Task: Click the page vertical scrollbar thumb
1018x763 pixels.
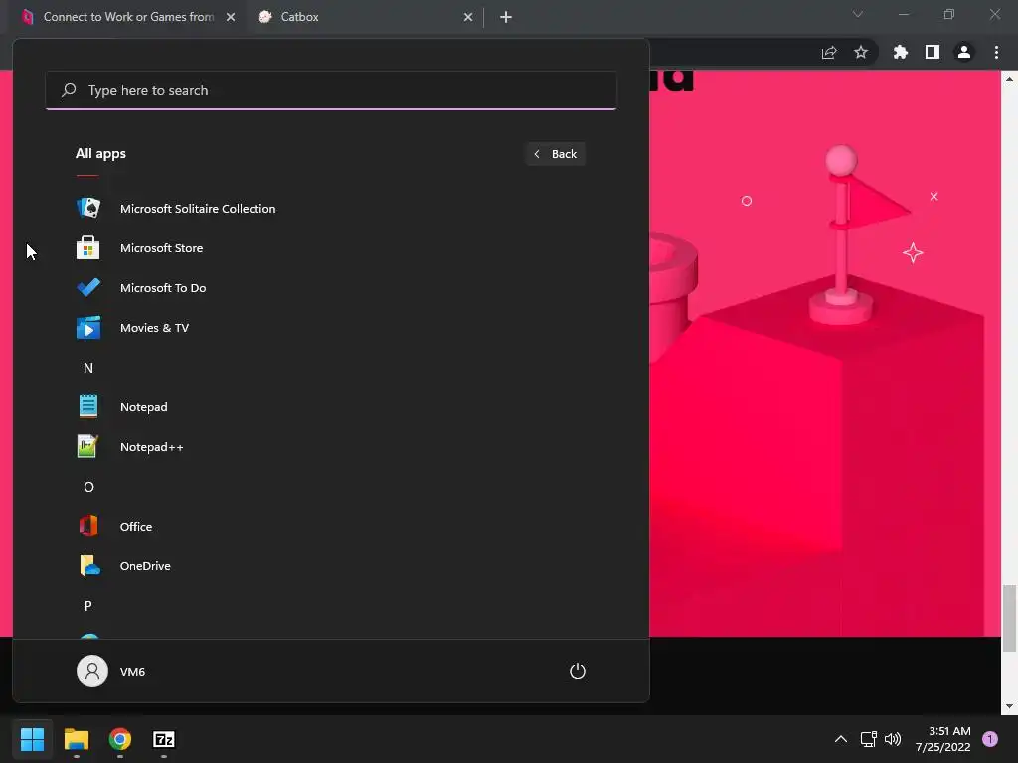Action: tap(1009, 617)
